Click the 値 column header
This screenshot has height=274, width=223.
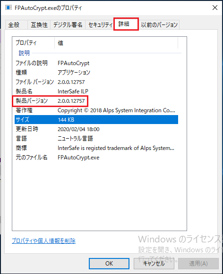click(x=116, y=42)
